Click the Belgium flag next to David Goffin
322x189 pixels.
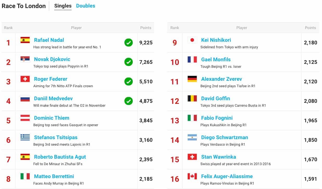[192, 98]
